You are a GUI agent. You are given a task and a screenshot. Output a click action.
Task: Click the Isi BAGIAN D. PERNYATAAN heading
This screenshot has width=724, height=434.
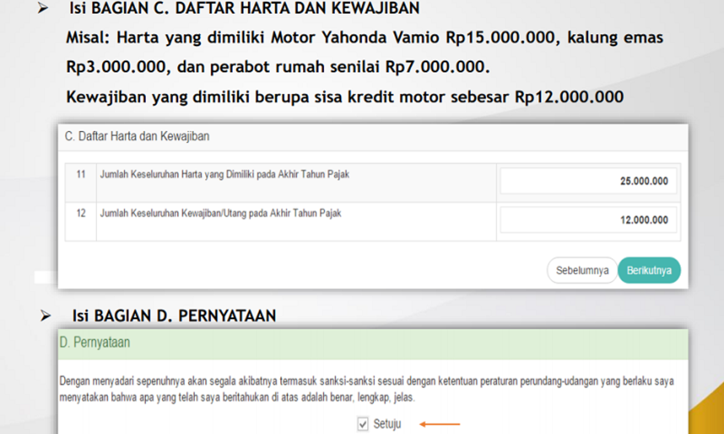coord(174,316)
